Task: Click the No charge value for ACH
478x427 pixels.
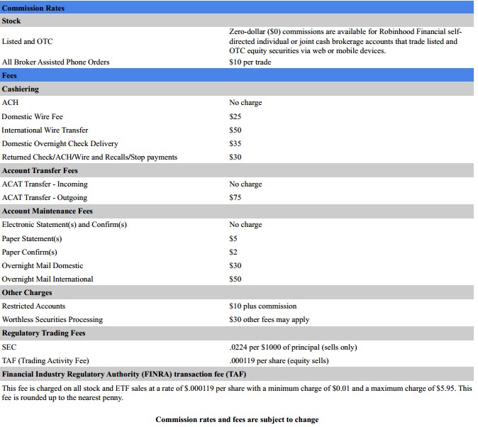Action: pos(245,102)
